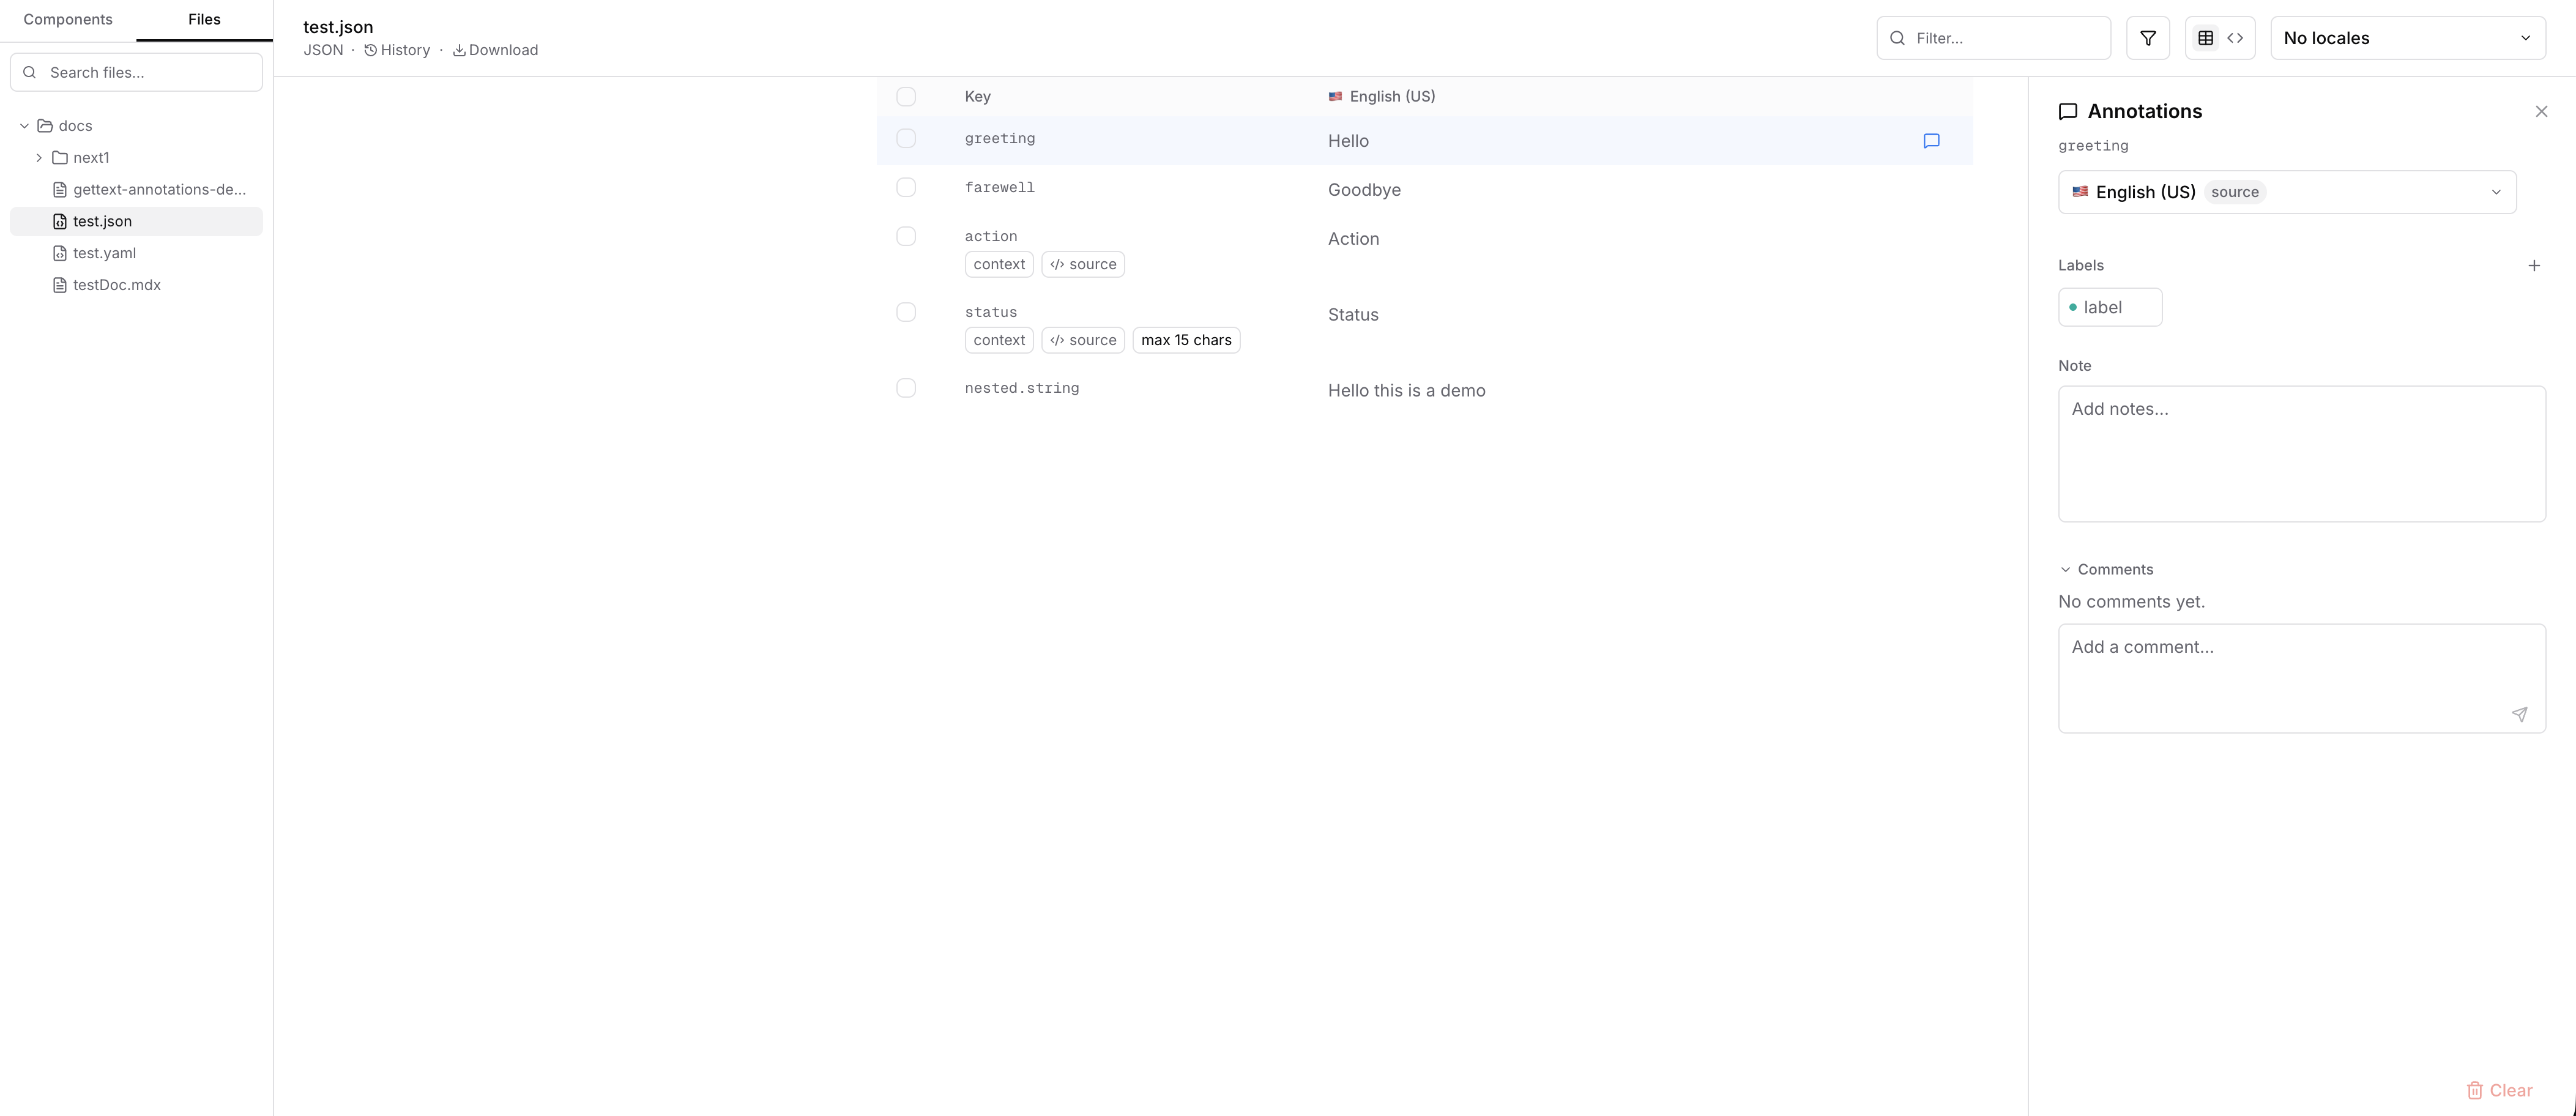Click English (US) column header
2576x1116 pixels.
[x=1381, y=96]
